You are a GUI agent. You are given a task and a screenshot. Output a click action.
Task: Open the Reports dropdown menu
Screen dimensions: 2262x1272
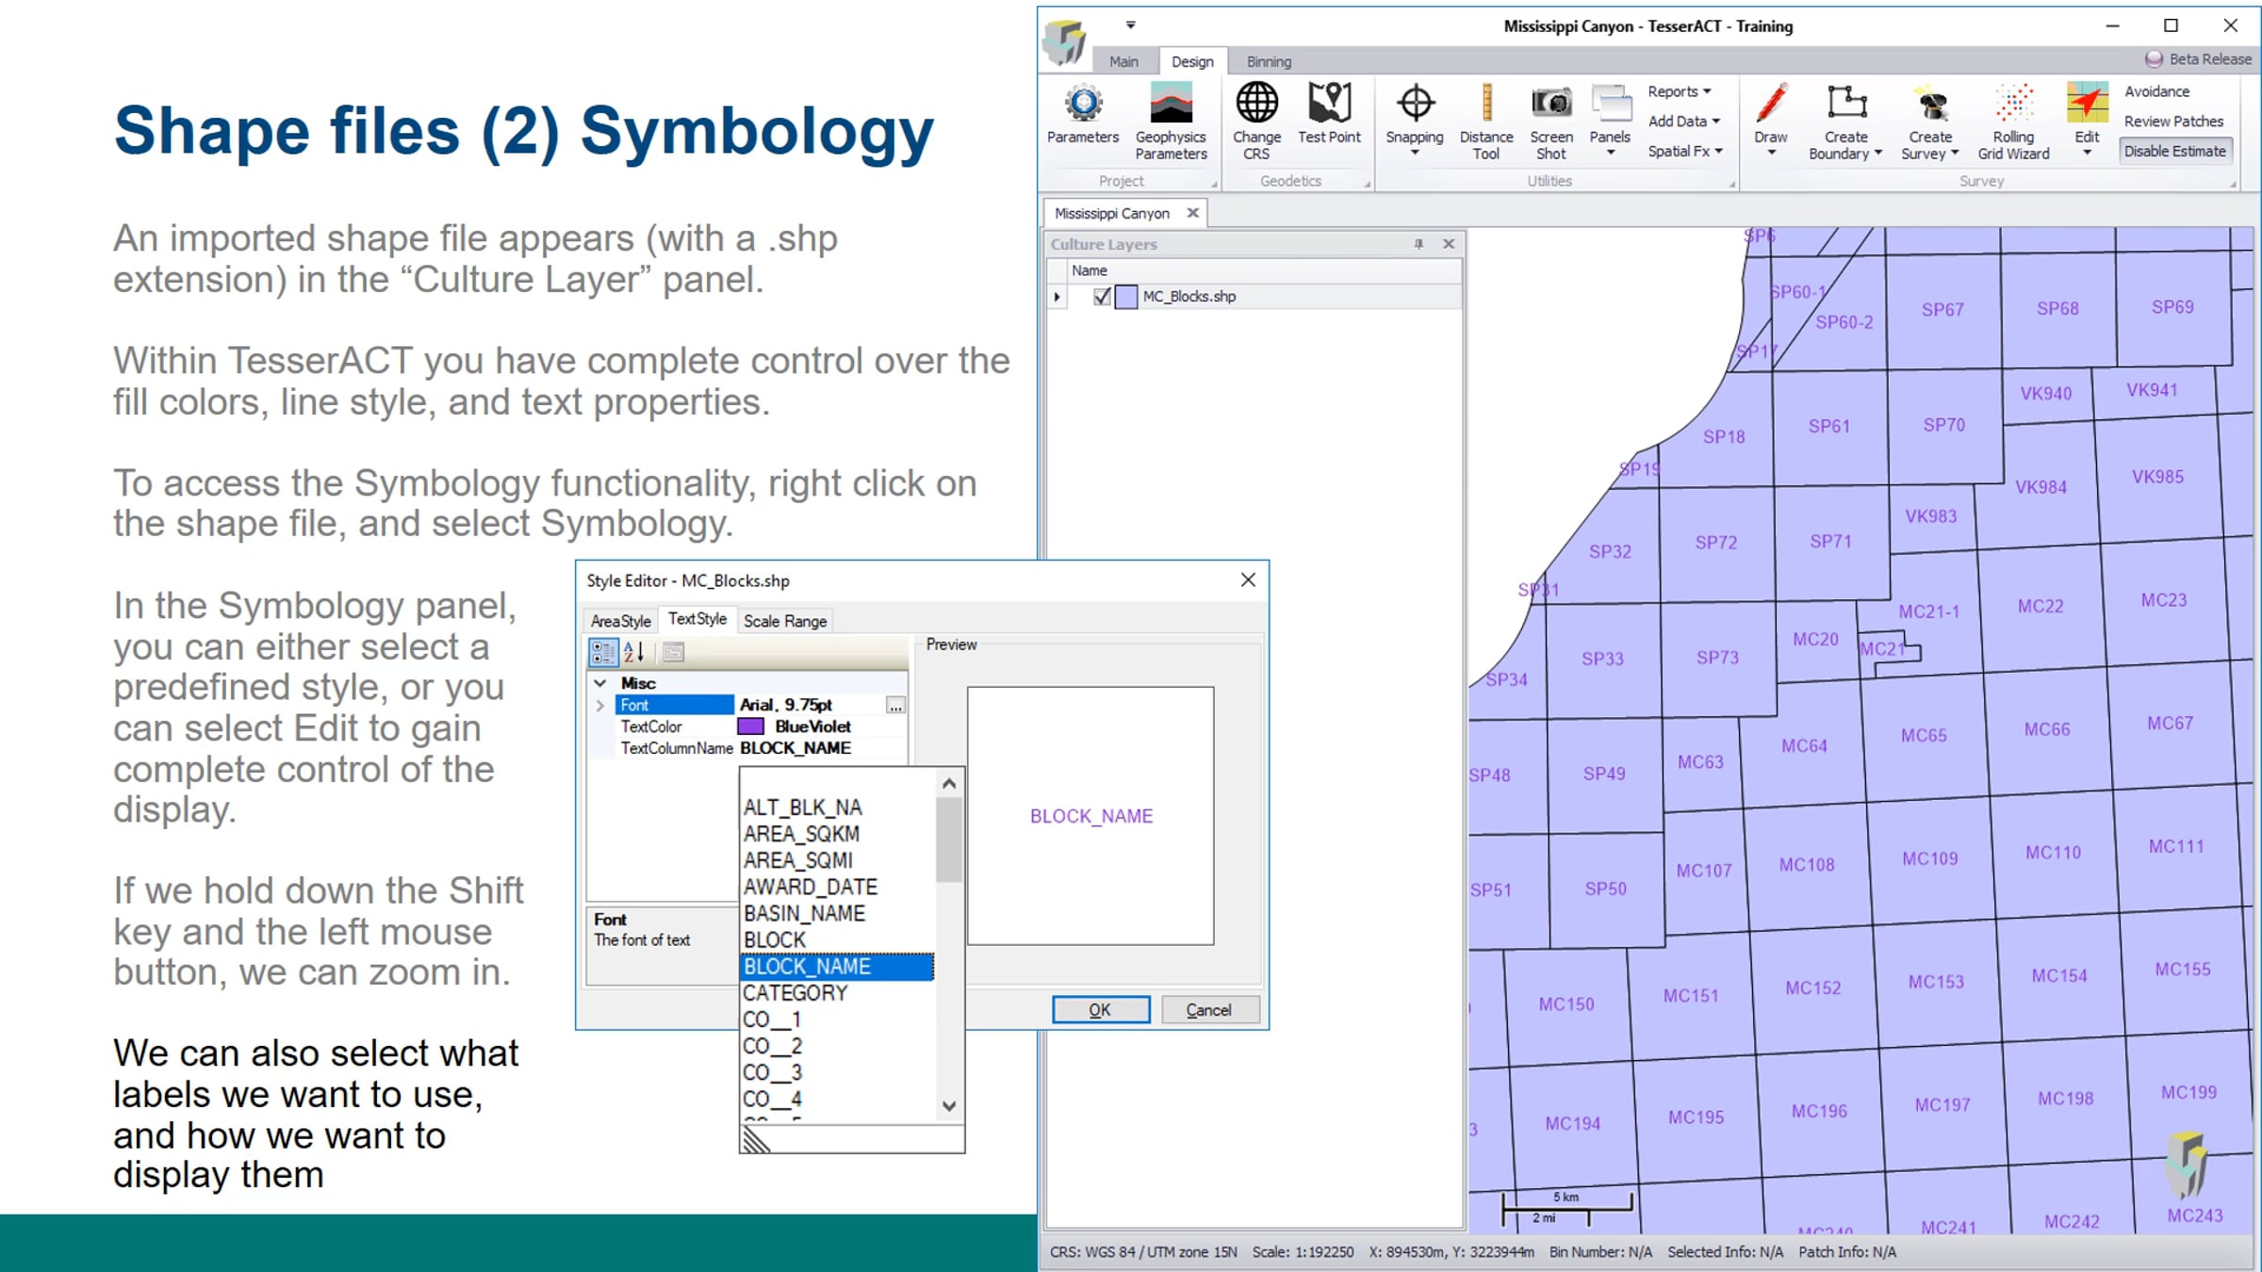point(1679,91)
